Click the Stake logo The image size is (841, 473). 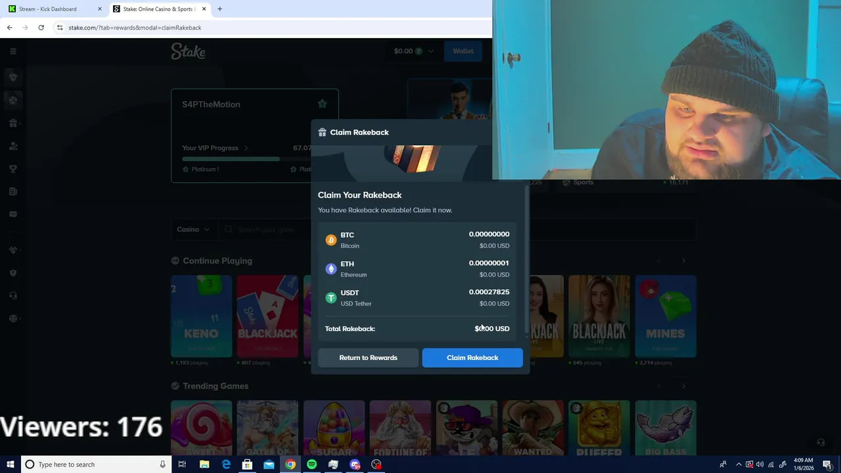188,51
